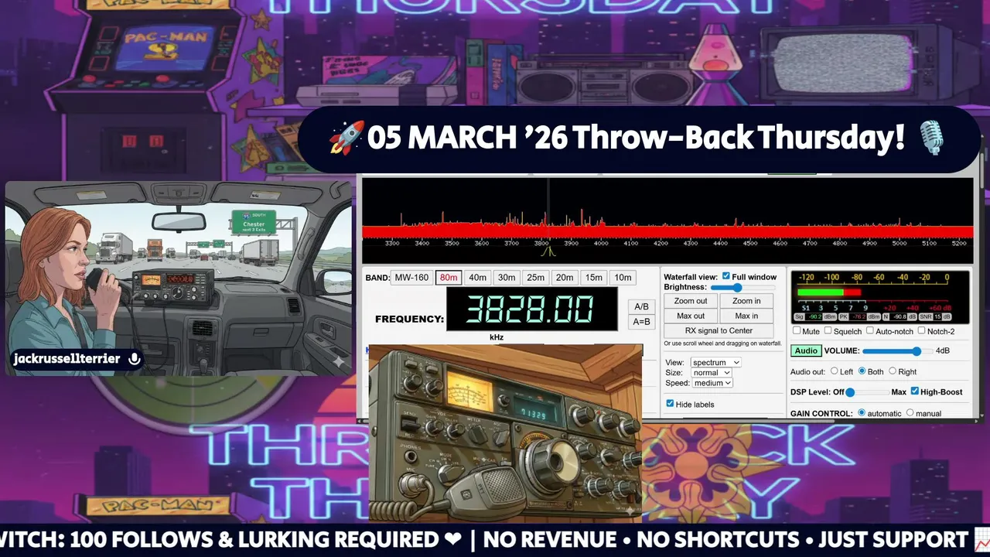Viewport: 990px width, 557px height.
Task: Enable the Squelch checkbox
Action: [x=828, y=331]
